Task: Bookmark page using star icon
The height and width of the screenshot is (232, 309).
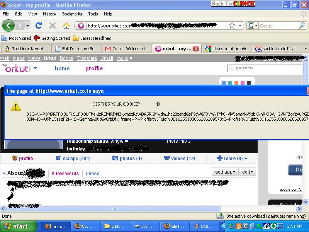Action: coord(232,26)
